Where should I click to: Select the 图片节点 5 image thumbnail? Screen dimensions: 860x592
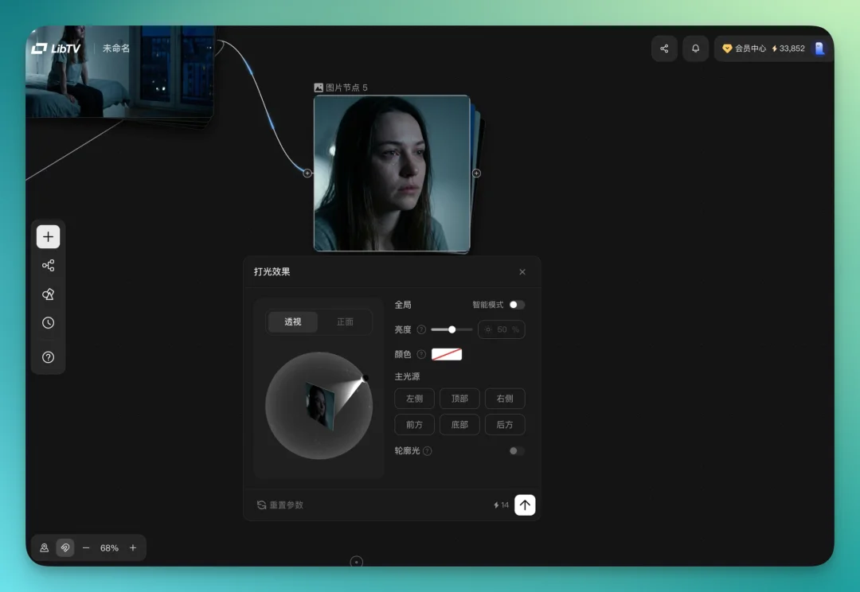(x=392, y=172)
